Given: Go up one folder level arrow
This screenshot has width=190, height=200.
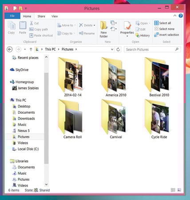Looking at the screenshot, I should (x=31, y=49).
